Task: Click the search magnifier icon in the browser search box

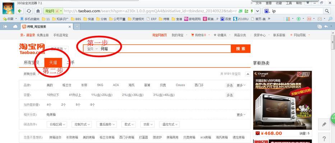Action: click(x=327, y=11)
